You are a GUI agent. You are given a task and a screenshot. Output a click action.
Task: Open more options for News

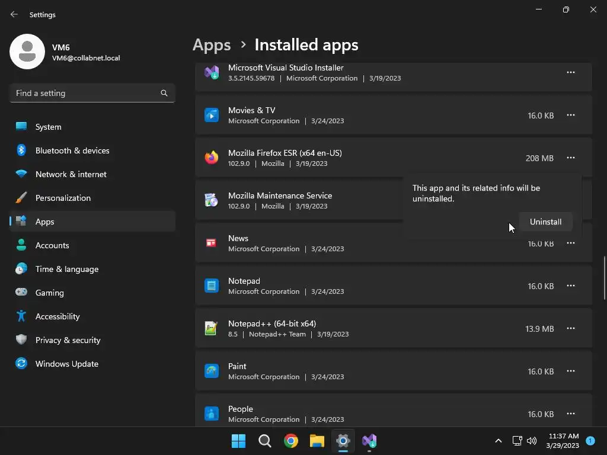(571, 243)
